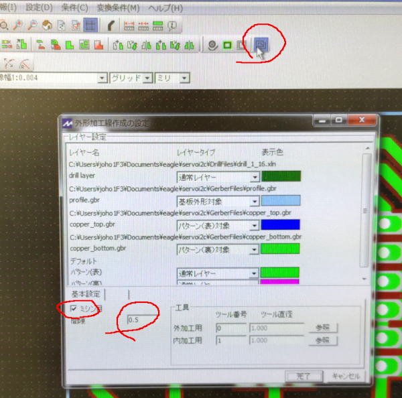The width and height of the screenshot is (402, 398).
Task: Click the copper_top.gbr layer name
Action: (x=92, y=224)
